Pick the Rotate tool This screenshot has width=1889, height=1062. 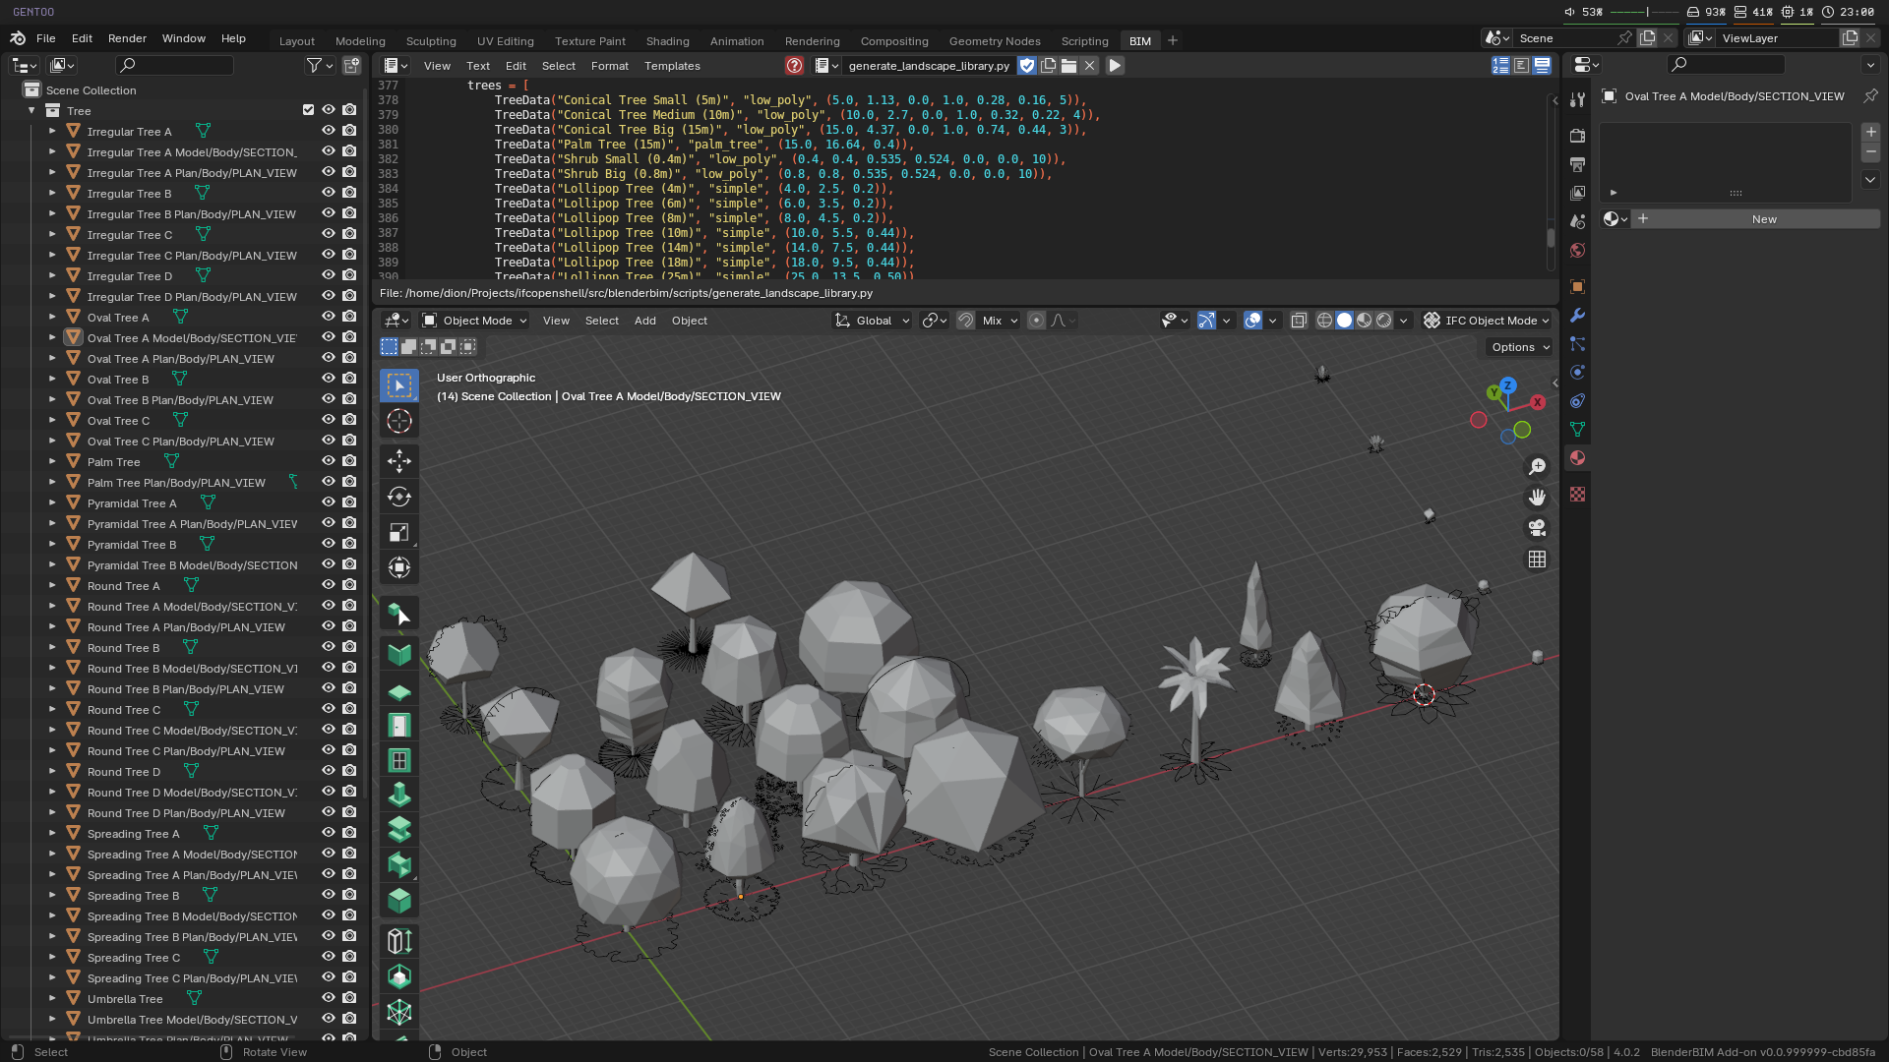tap(398, 497)
